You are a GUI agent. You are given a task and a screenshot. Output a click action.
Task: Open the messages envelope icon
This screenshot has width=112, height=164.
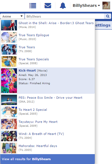(48, 6)
